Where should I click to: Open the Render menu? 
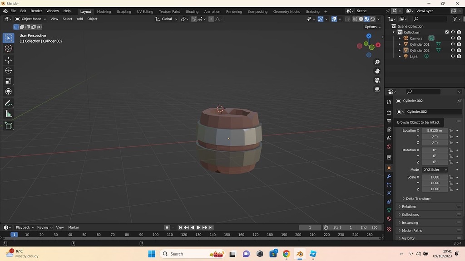pos(36,11)
